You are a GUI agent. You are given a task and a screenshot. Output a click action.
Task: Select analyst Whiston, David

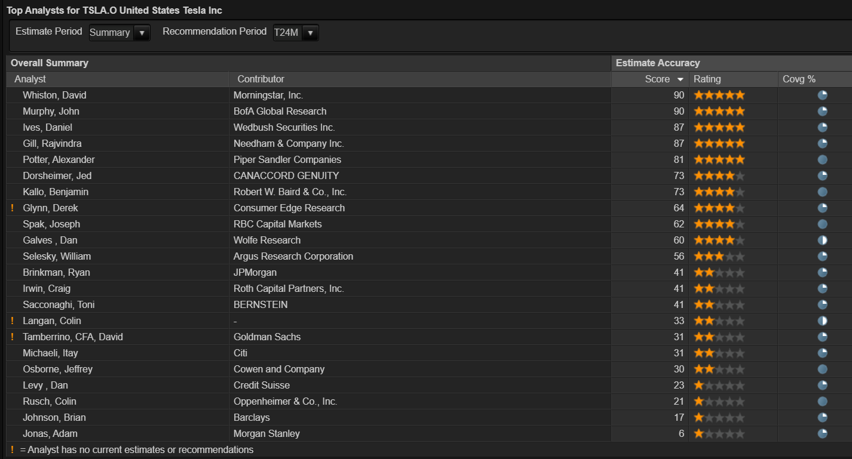pos(54,95)
